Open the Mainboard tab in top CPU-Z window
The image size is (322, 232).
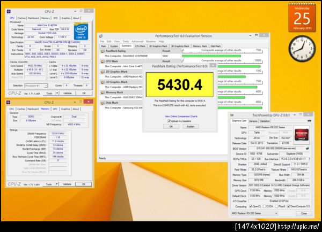[x=33, y=18]
